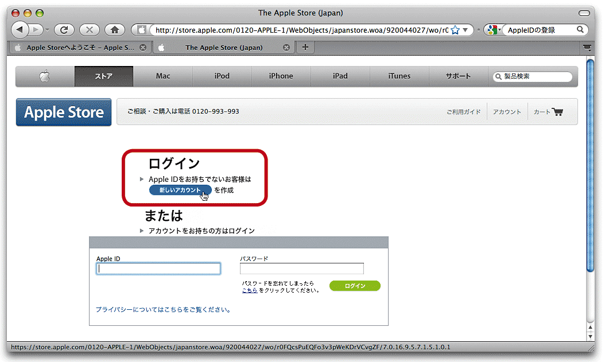Open the プライバシーについてはこちらをご覧ください link
The image size is (605, 362).
click(163, 310)
